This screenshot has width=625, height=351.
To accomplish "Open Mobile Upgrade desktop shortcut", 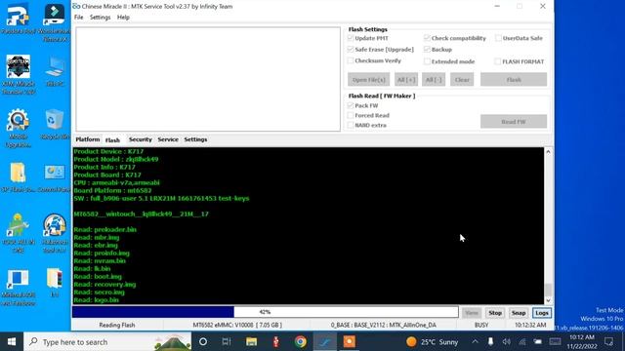I will (18, 128).
